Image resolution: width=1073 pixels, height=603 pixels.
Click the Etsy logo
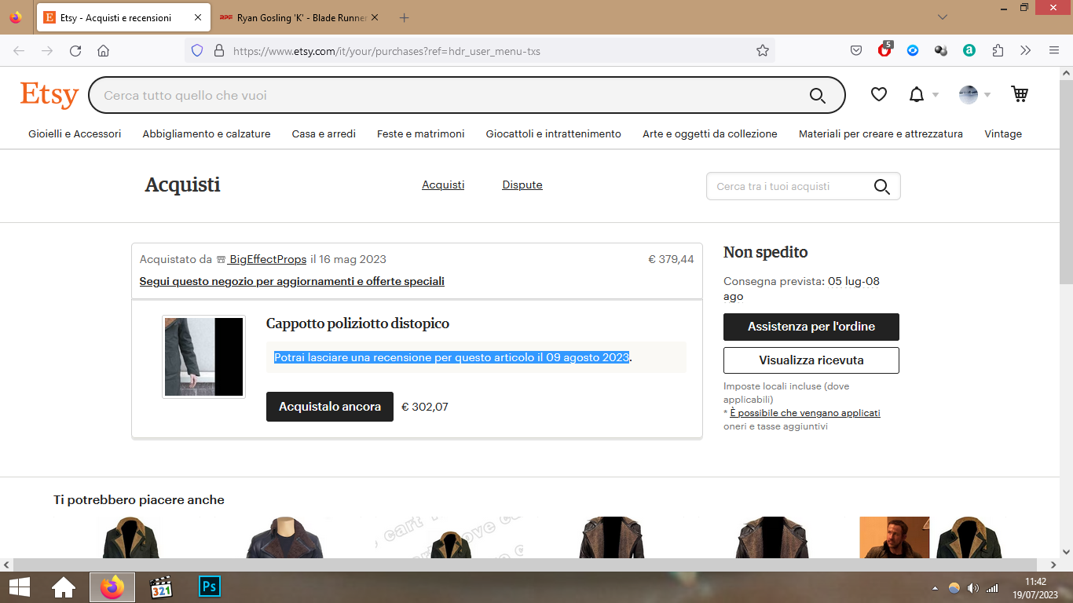click(x=49, y=95)
